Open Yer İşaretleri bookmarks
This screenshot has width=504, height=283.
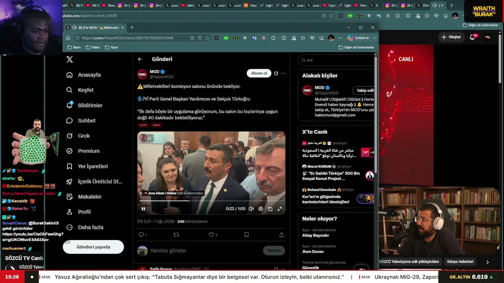87,166
